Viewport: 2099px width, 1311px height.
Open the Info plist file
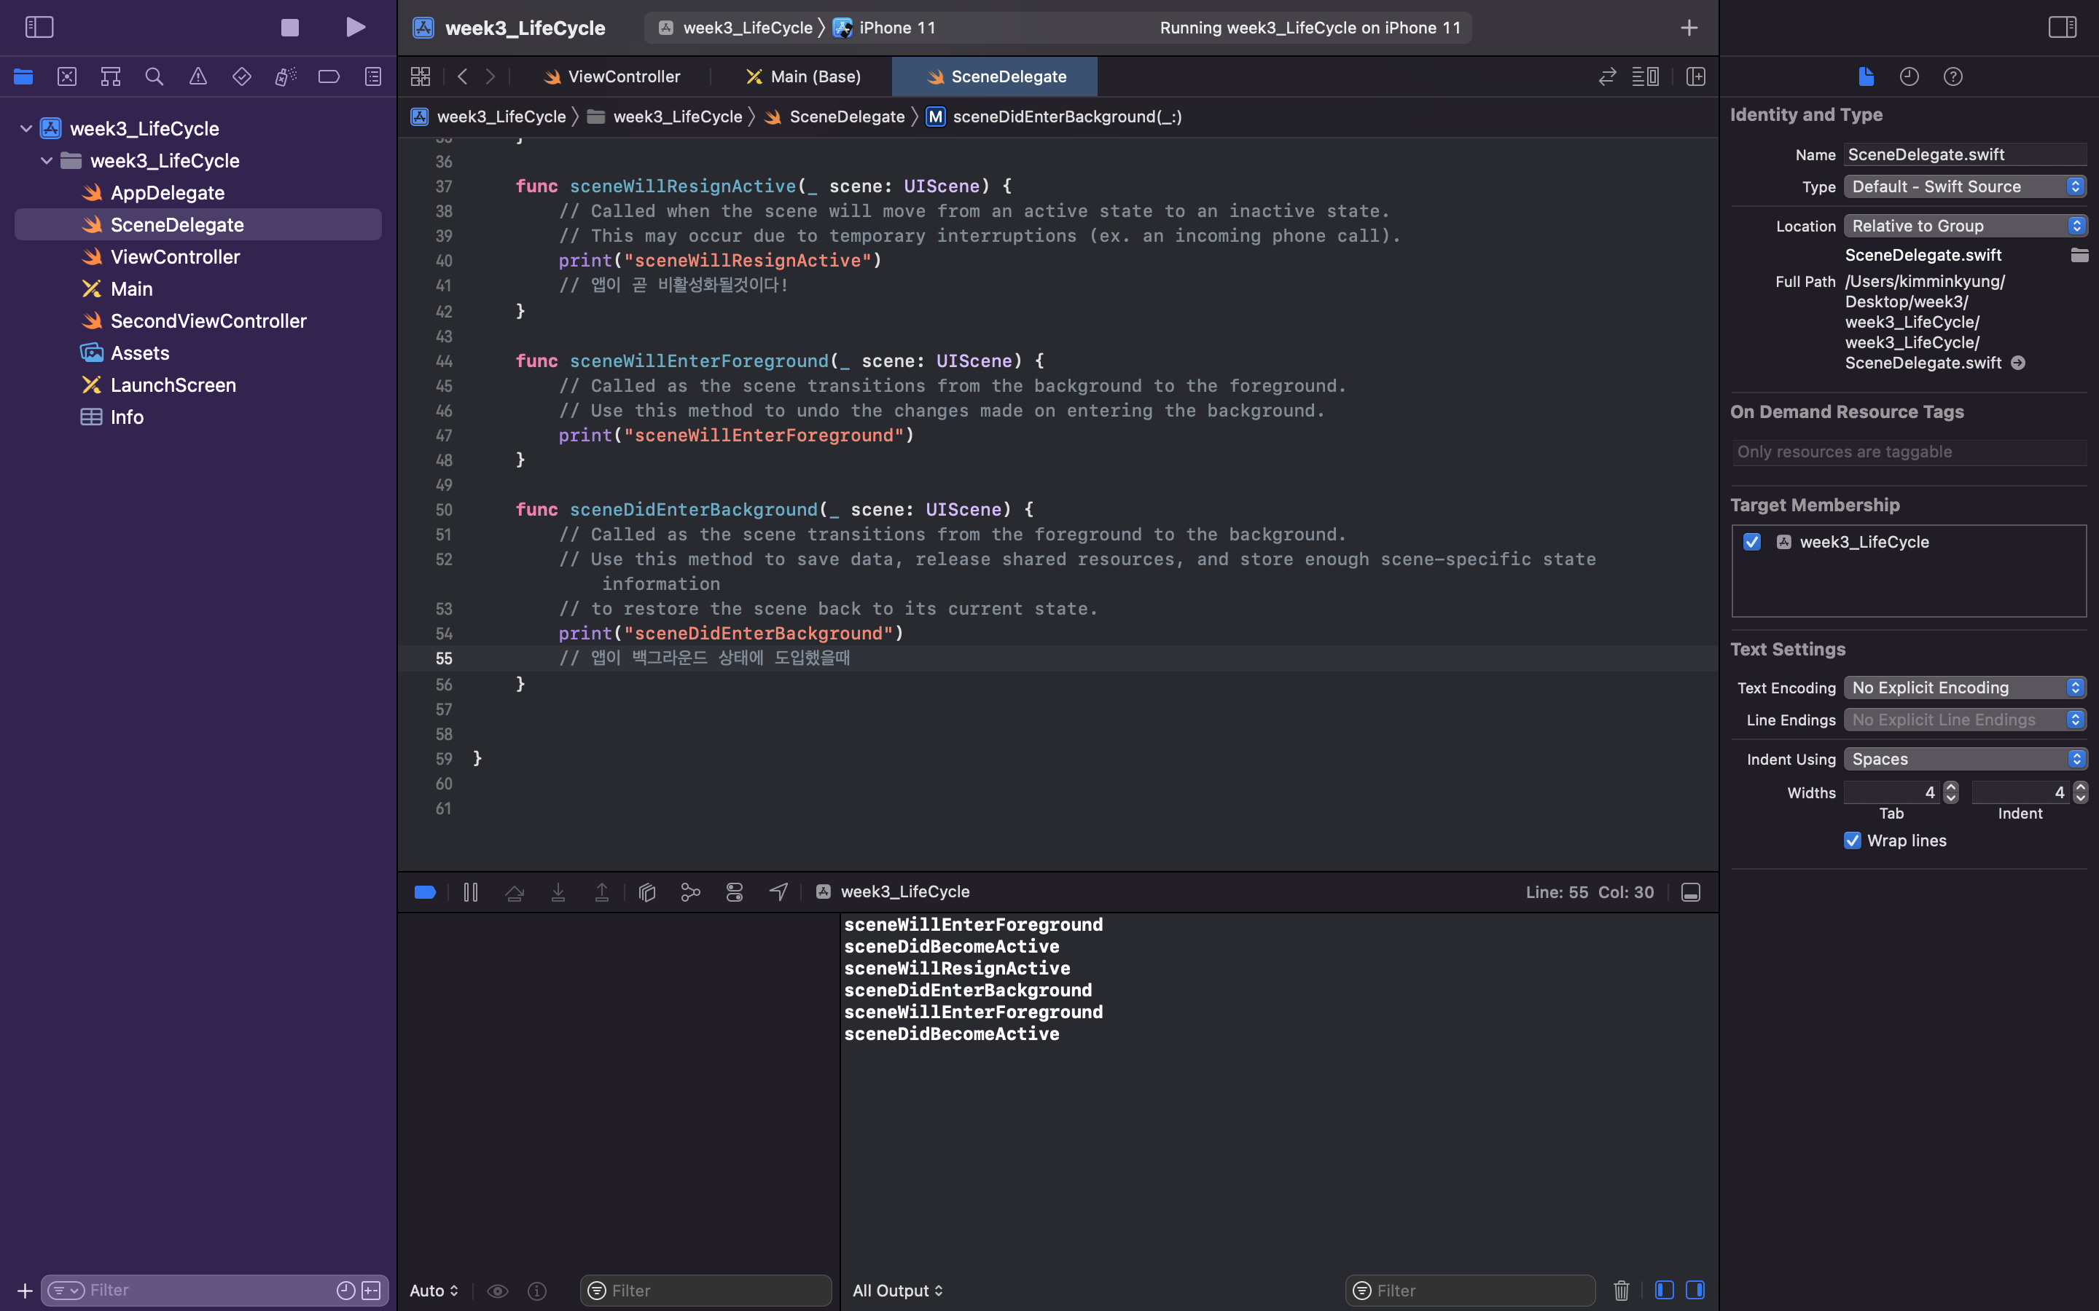(x=128, y=417)
